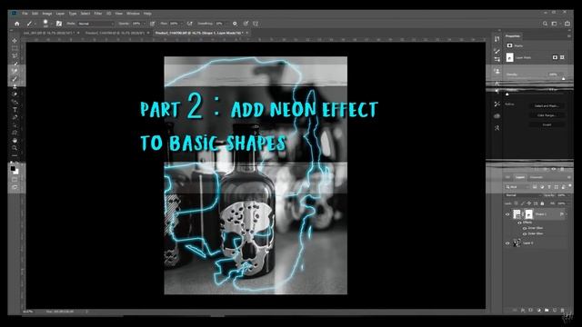
Task: Open brush settings panel icon in options bar
Action: [58, 24]
